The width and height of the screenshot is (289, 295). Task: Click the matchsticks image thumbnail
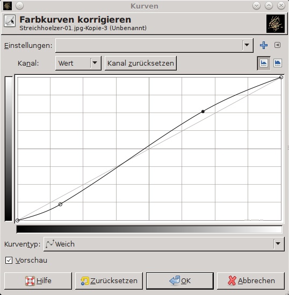276,24
